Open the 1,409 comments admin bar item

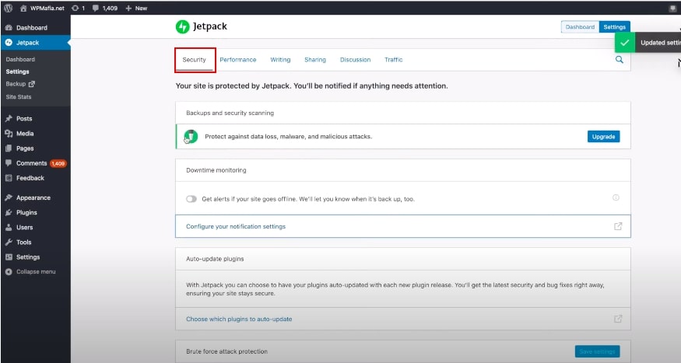[x=104, y=8]
